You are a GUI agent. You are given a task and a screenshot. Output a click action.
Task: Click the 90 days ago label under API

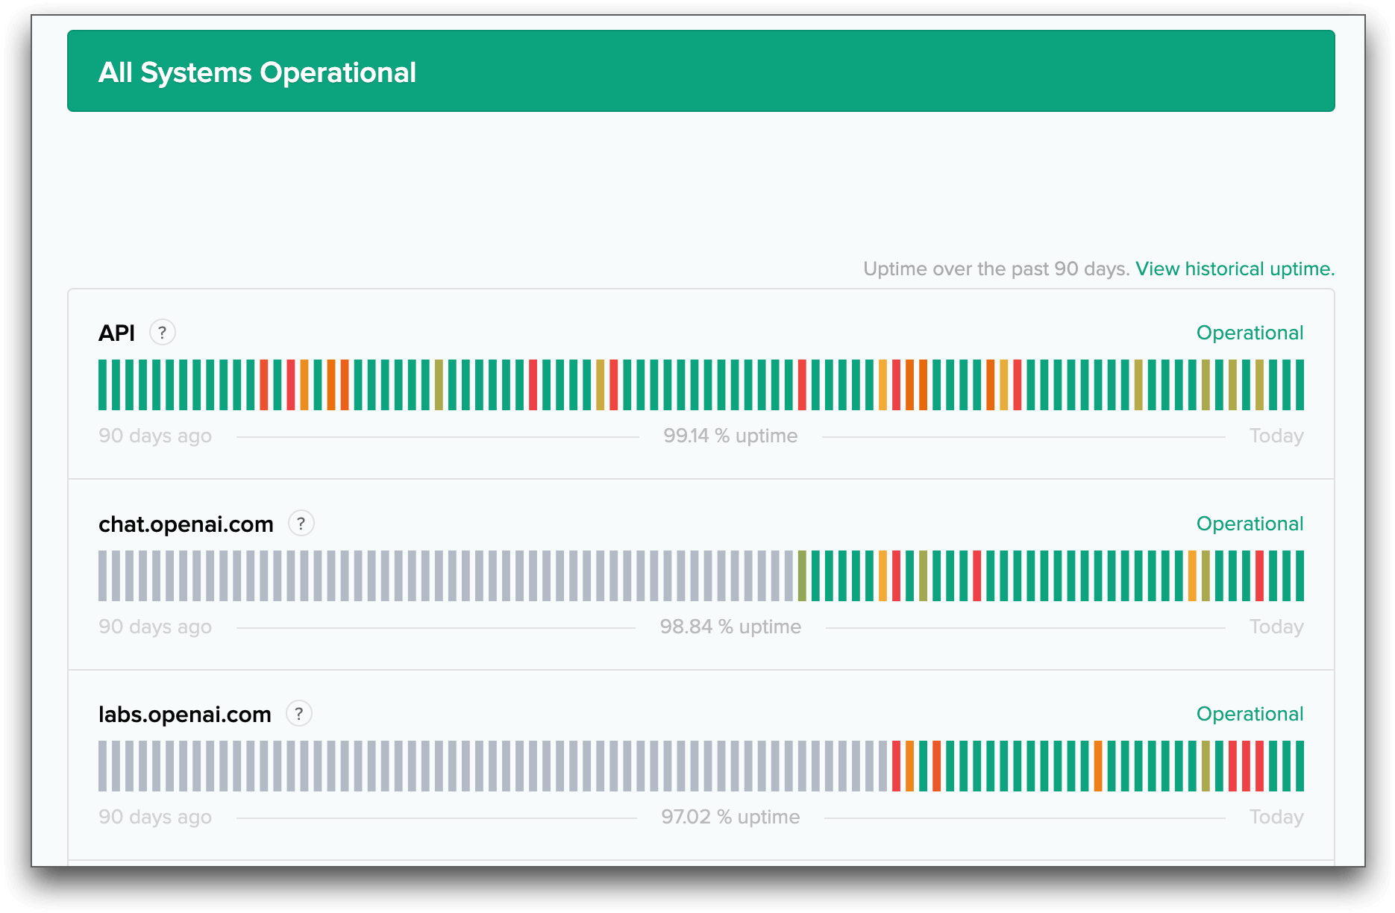point(154,436)
